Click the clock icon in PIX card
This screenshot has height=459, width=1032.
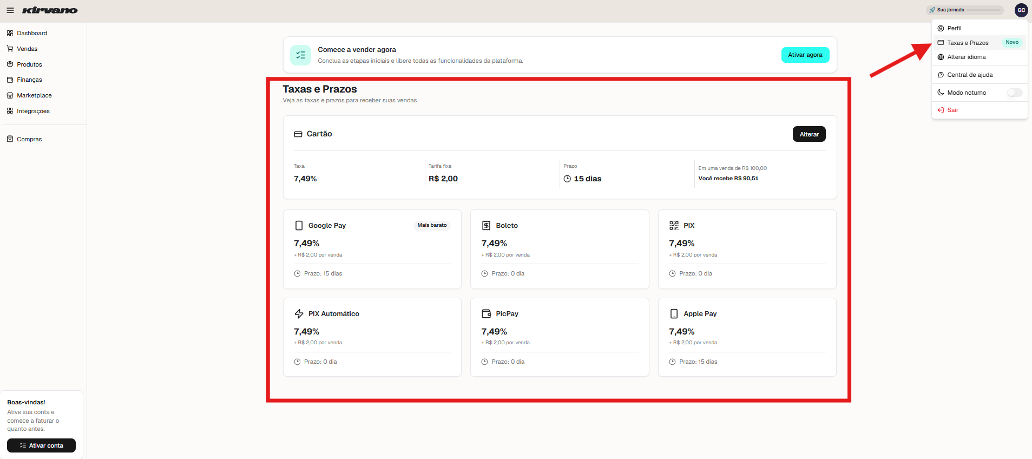tap(672, 274)
